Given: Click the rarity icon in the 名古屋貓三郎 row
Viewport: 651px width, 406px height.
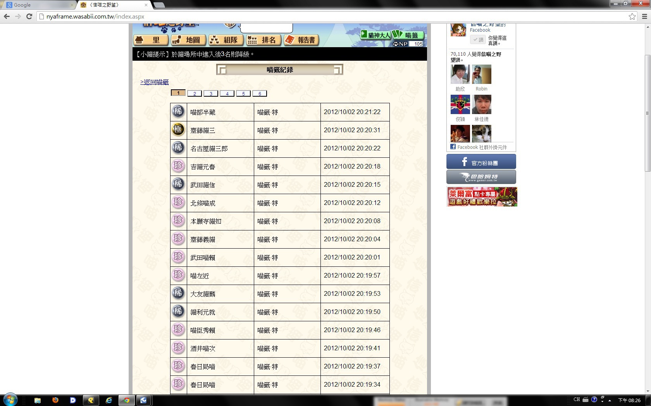Looking at the screenshot, I should pyautogui.click(x=178, y=148).
